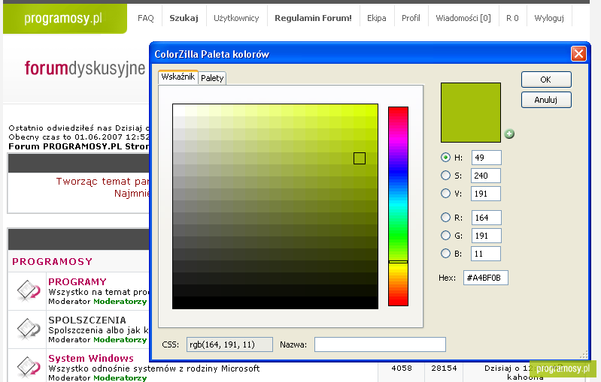Click the R value field showing 164
The width and height of the screenshot is (601, 382).
tap(486, 218)
